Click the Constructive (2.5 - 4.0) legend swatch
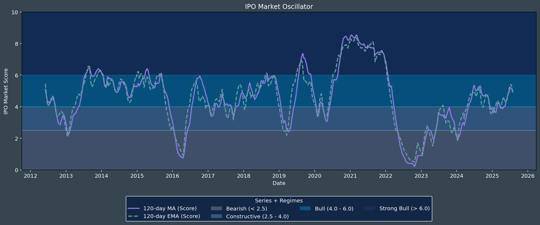Screen dimensions: 540x225 (216, 216)
